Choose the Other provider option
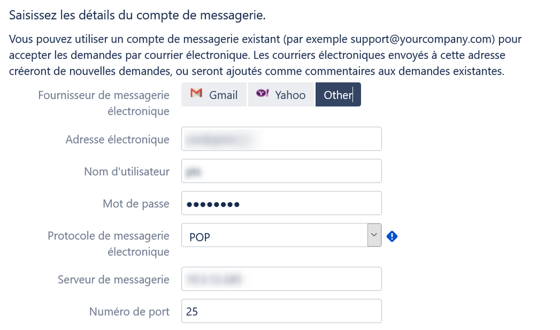Viewport: 560px width, 330px height. 338,95
